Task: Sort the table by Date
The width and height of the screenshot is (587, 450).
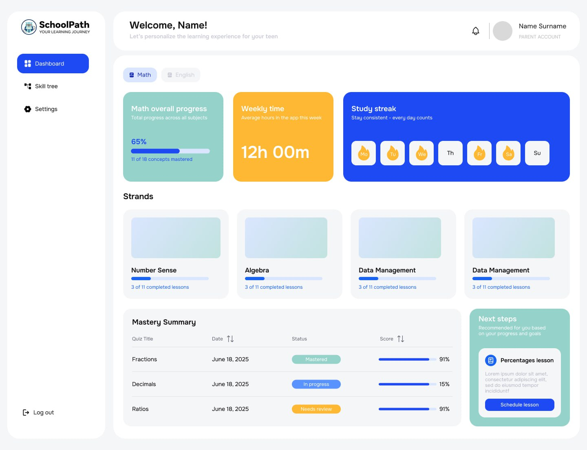Action: (230, 338)
